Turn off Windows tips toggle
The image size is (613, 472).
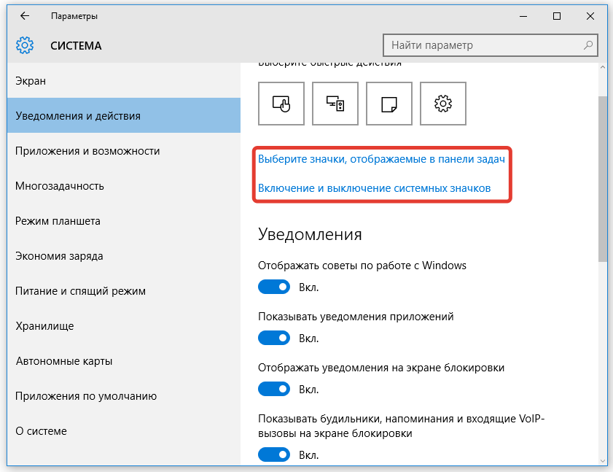click(x=274, y=287)
